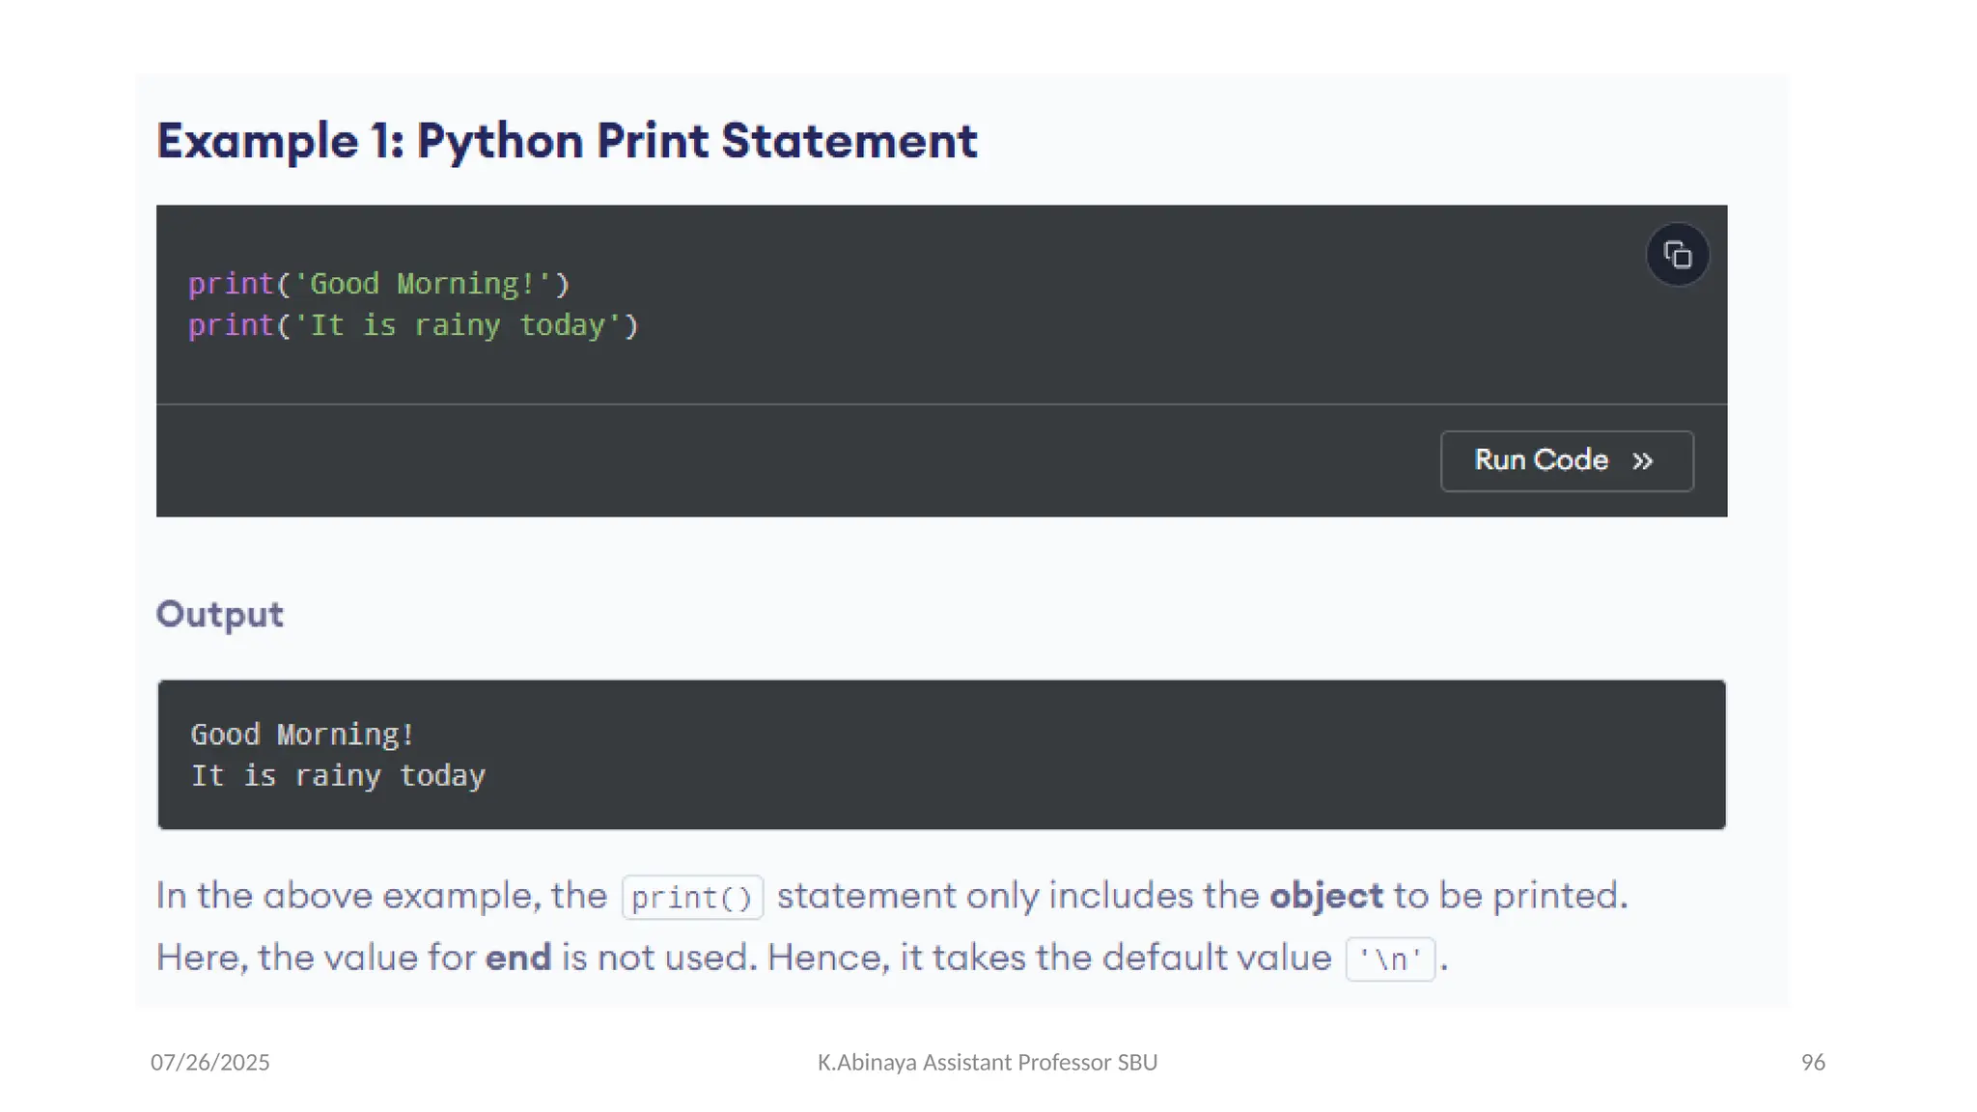
Task: Click the inline print() code tag
Action: (x=692, y=898)
